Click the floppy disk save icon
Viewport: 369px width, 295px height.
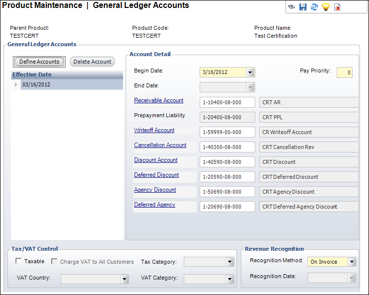(x=303, y=7)
